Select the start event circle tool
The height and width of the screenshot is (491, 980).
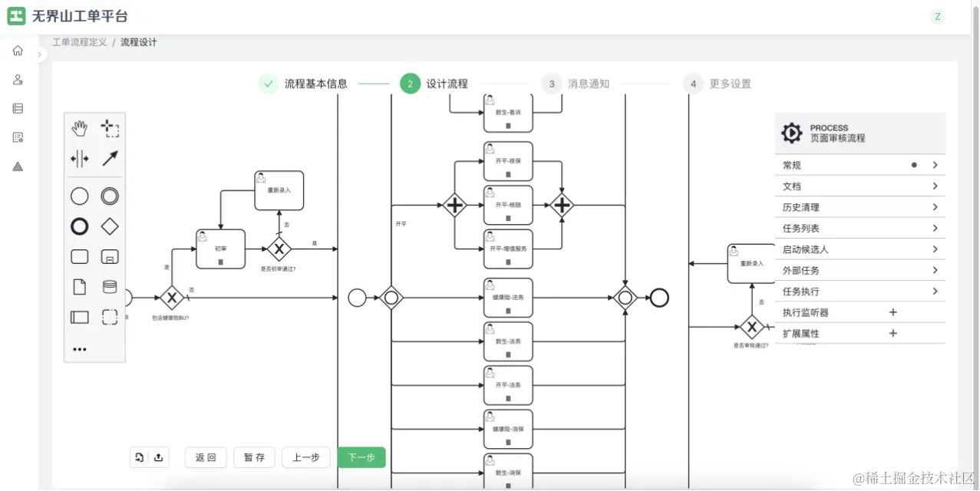tap(79, 196)
